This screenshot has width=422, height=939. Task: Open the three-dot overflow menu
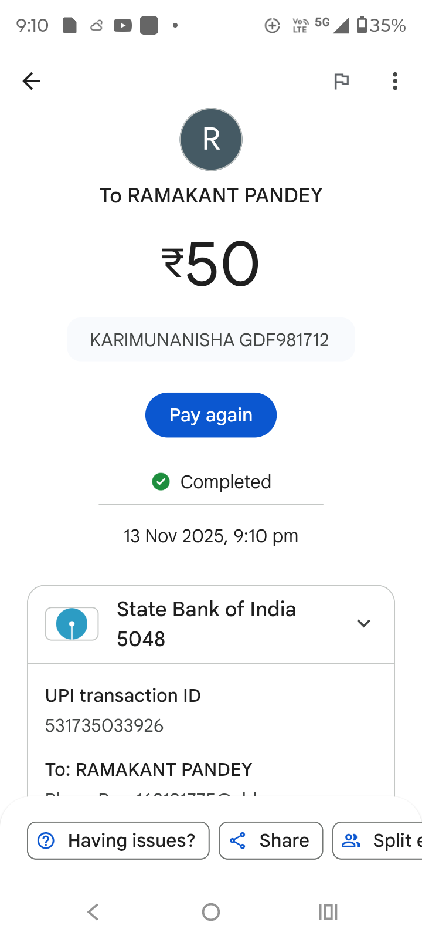click(395, 81)
